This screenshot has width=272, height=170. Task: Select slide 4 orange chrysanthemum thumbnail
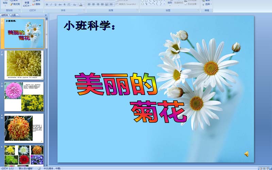[24, 128]
